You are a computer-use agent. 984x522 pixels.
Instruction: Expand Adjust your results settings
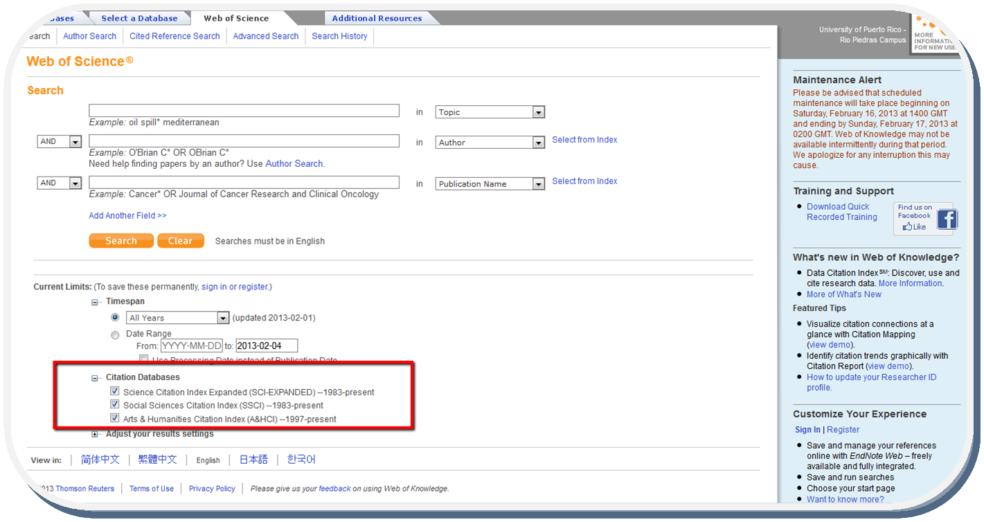tap(95, 434)
